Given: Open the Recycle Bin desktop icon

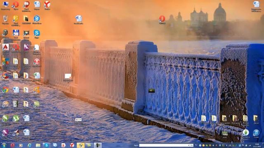Looking at the screenshot, I should [x=5, y=19].
